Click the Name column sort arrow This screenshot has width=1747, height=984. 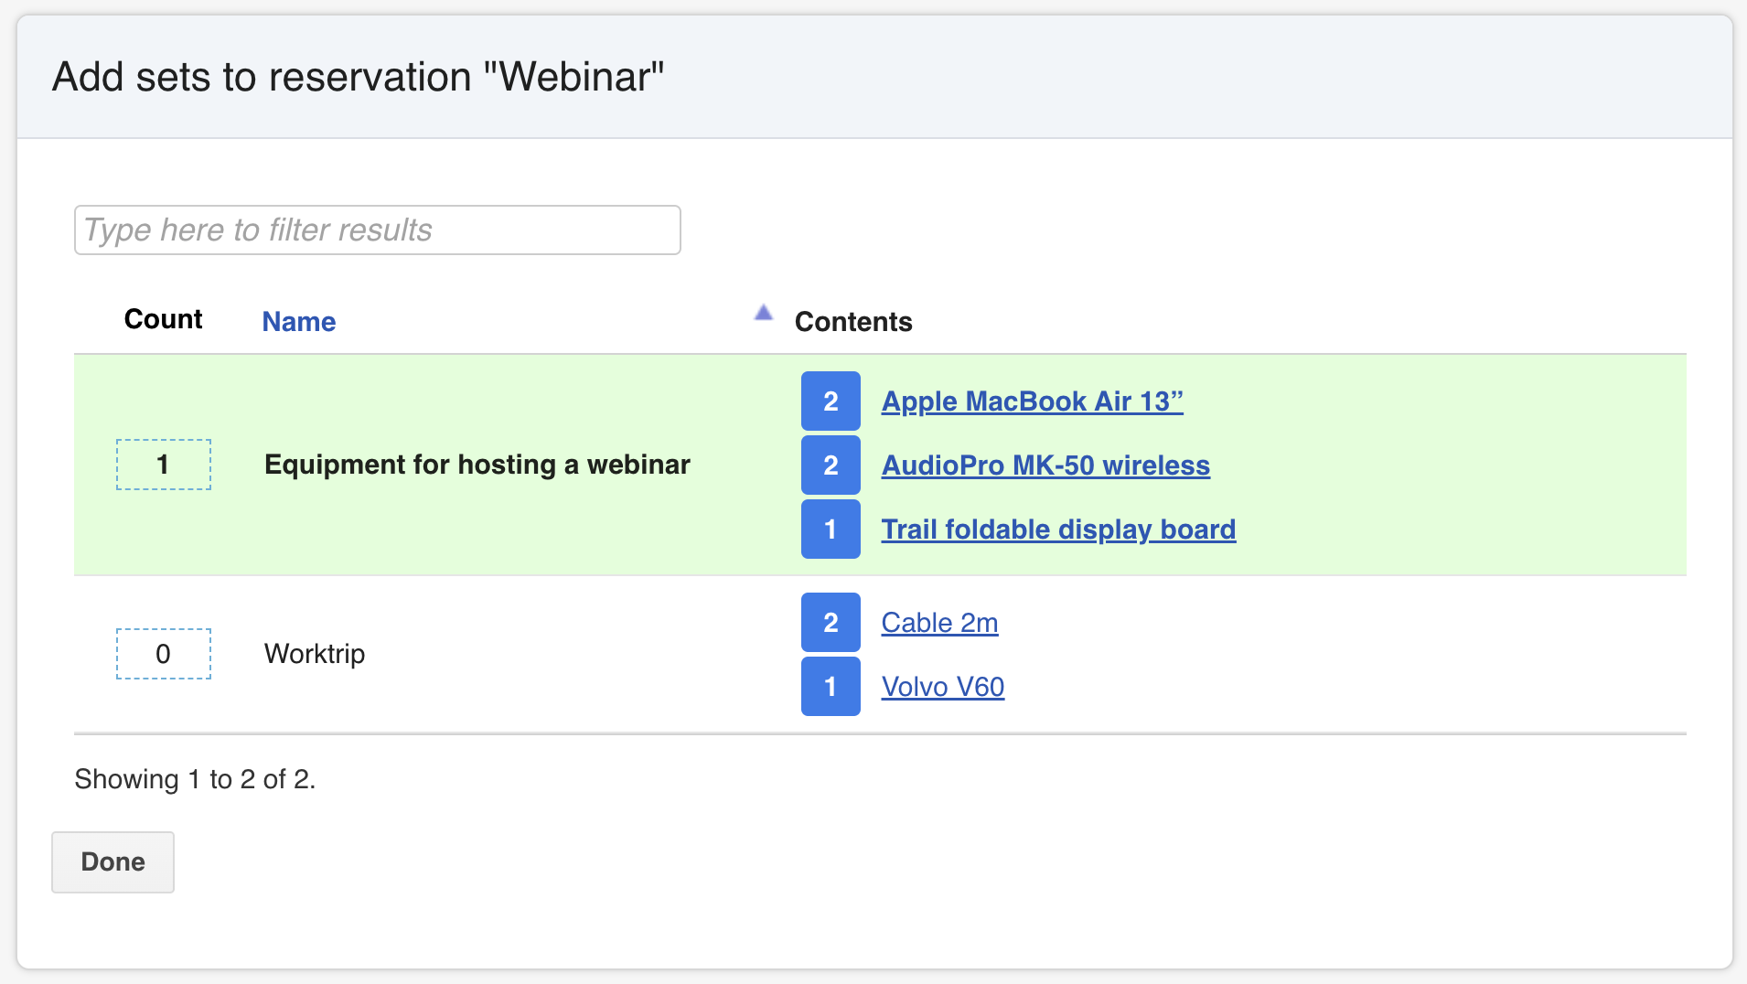tap(763, 314)
